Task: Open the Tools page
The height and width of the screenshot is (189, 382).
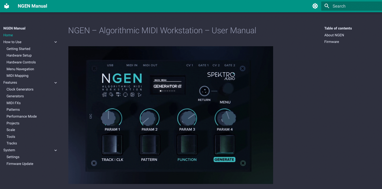Action: coord(11,137)
